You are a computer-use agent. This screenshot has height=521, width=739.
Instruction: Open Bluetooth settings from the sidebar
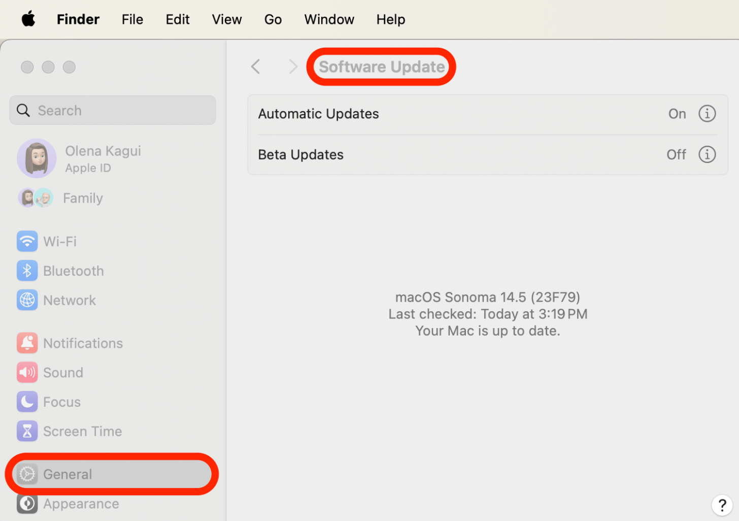pos(27,271)
